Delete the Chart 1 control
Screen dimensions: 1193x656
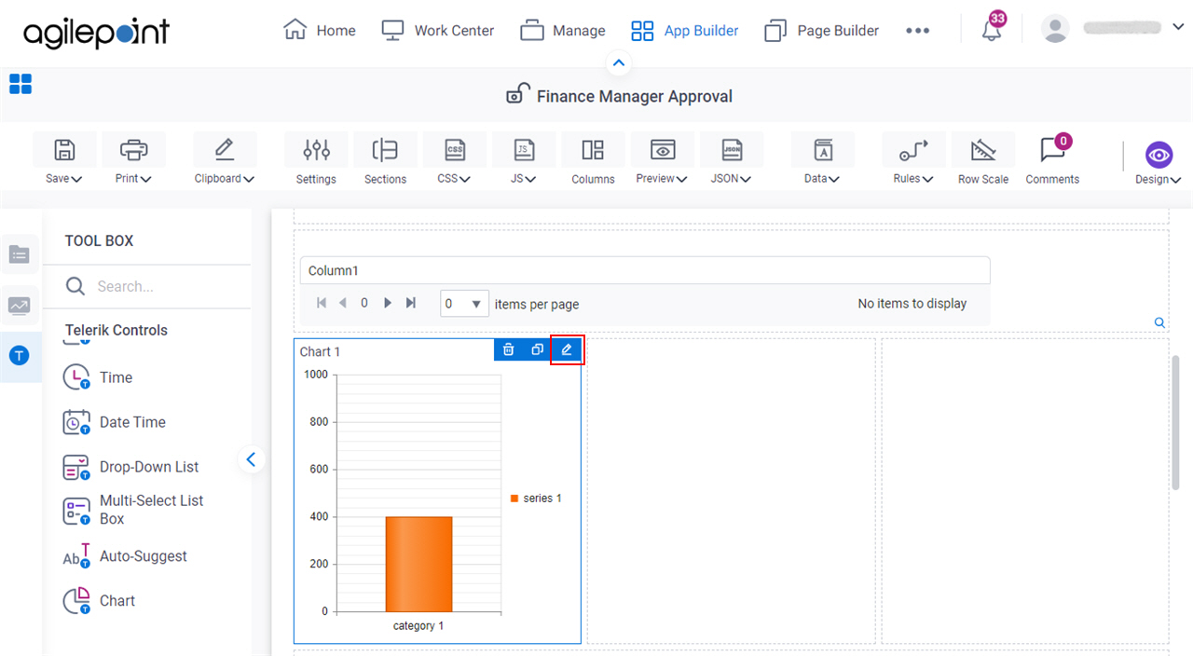point(508,349)
